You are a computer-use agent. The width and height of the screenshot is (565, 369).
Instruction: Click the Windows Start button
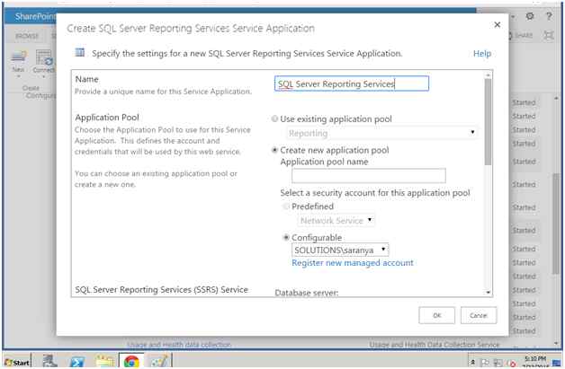tap(17, 362)
